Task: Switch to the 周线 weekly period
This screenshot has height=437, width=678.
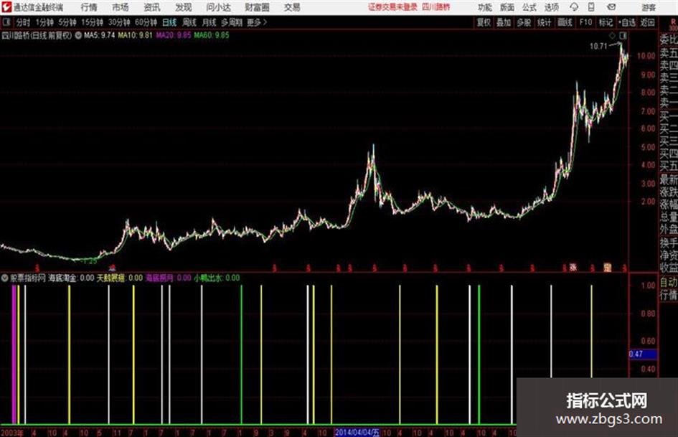Action: point(189,22)
